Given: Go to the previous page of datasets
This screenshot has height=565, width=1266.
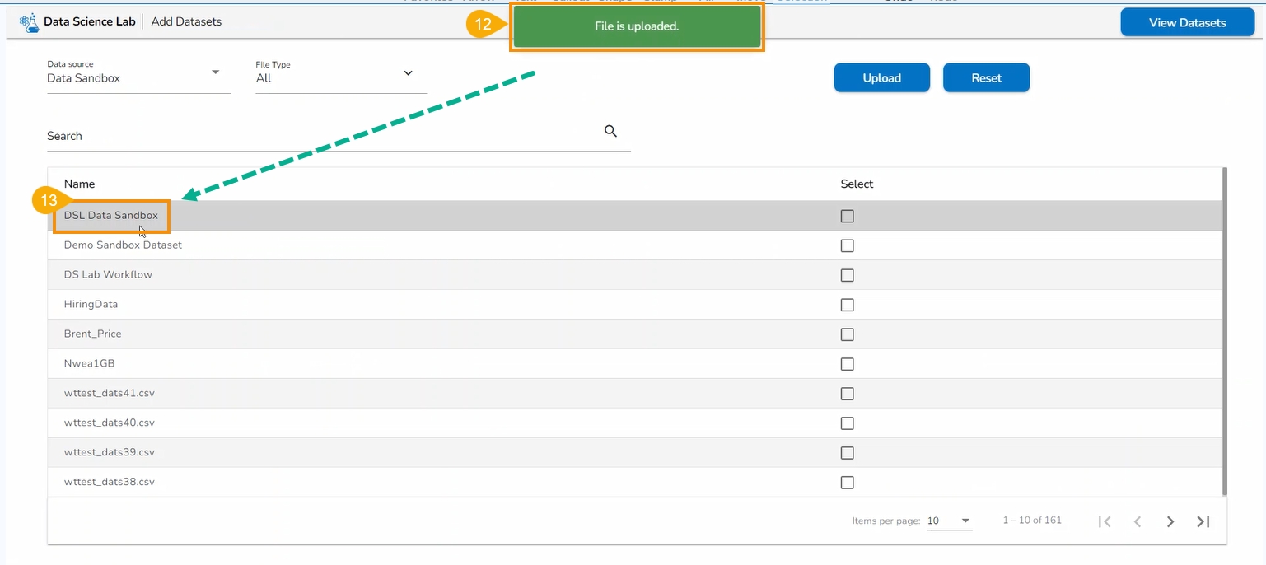Looking at the screenshot, I should [1138, 521].
